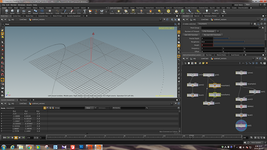Image resolution: width=267 pixels, height=150 pixels.
Task: Open the persp1 camera dropdown
Action: (162, 28)
